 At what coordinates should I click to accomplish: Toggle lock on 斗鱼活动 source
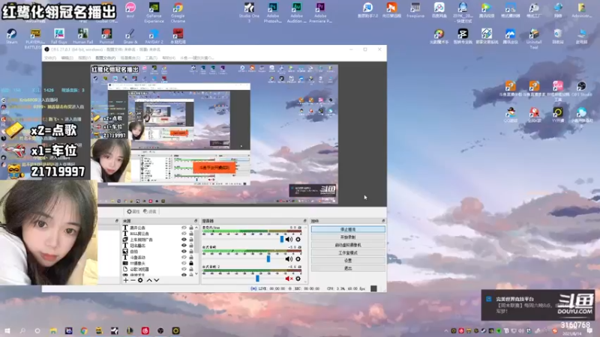191,258
